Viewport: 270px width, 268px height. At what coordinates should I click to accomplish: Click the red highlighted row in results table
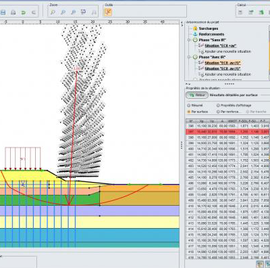227,131
